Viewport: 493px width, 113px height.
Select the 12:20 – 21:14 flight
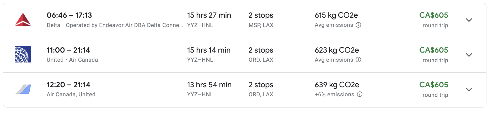pyautogui.click(x=68, y=85)
